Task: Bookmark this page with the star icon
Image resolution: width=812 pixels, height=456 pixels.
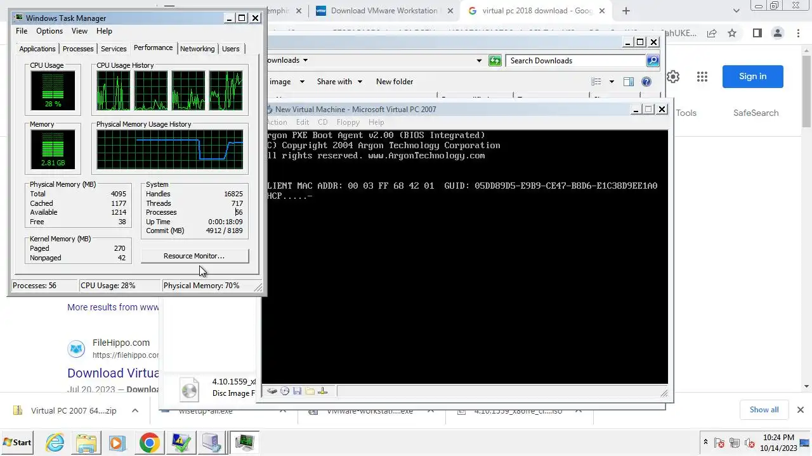Action: pyautogui.click(x=732, y=33)
